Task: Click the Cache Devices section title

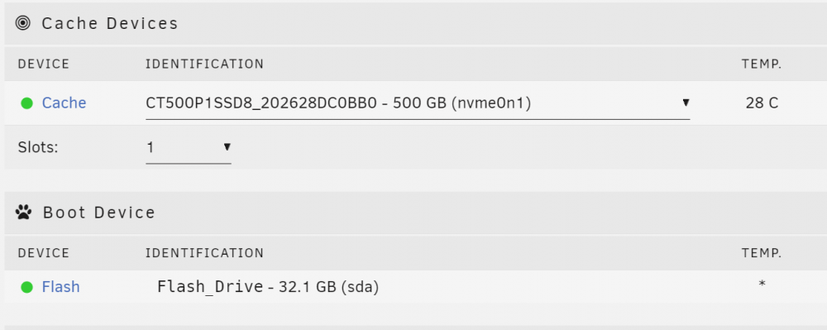Action: 110,24
